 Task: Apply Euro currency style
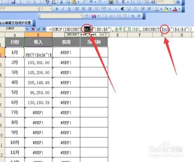click(122, 9)
